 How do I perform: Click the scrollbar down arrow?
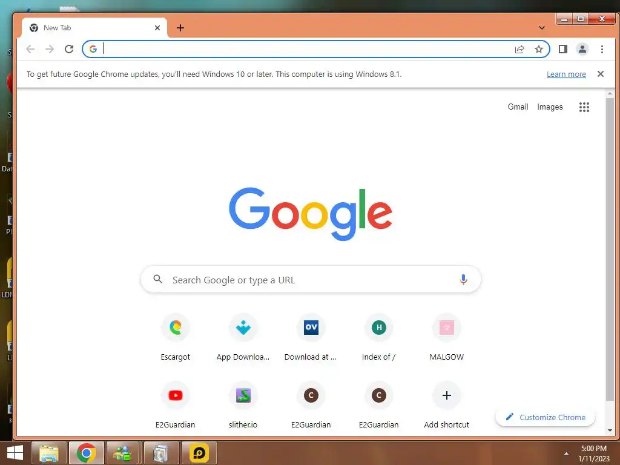[x=610, y=430]
